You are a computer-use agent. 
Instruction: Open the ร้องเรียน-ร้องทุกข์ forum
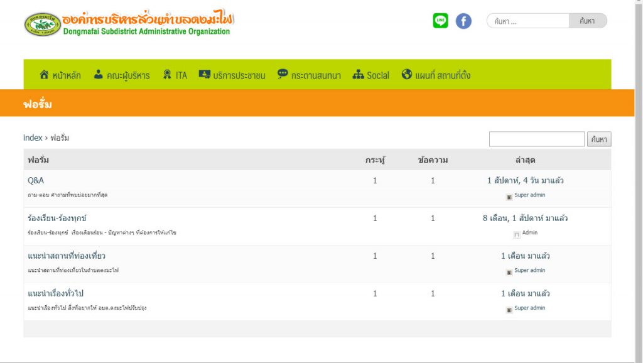(x=57, y=218)
